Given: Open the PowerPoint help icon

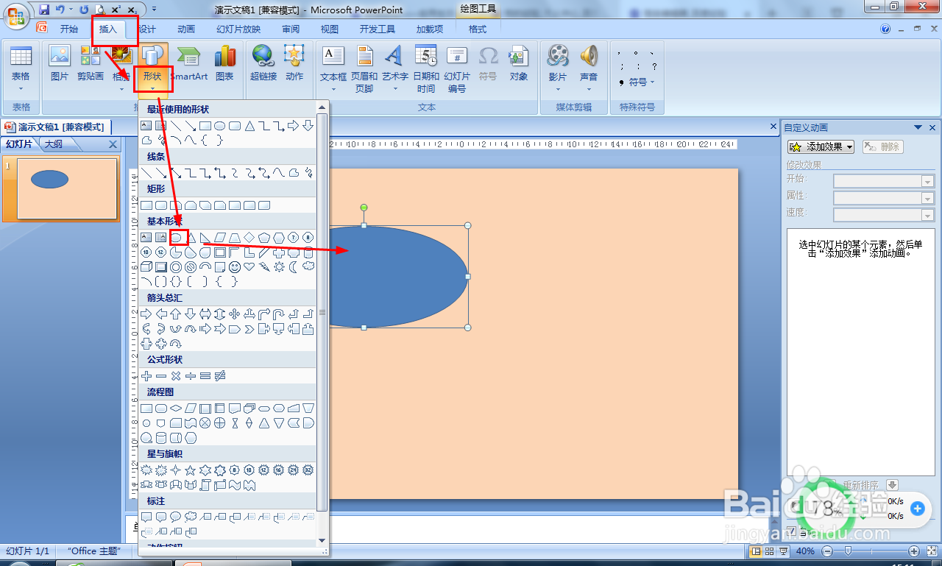Looking at the screenshot, I should pyautogui.click(x=885, y=29).
